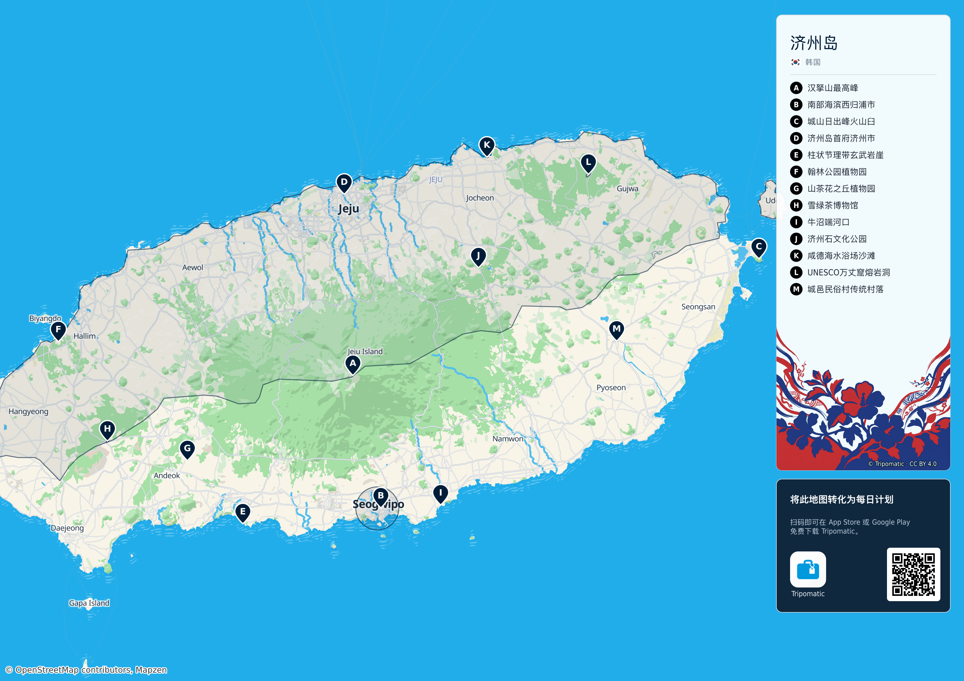Click the Seogwipo city label on map
This screenshot has width=964, height=681.
pyautogui.click(x=378, y=504)
